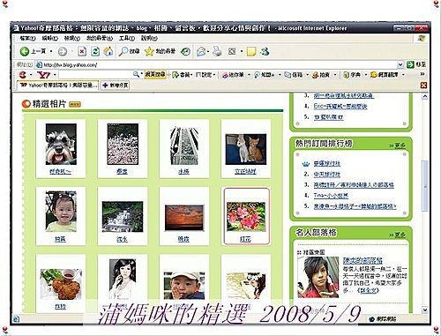Image resolution: width=441 pixels, height=336 pixels.
Task: Click the caption link under the escalator photo
Action: coord(183,172)
